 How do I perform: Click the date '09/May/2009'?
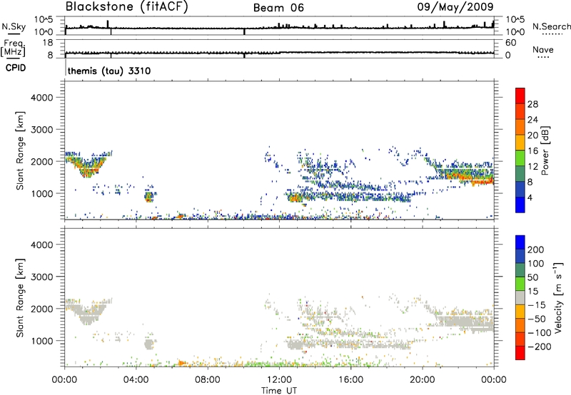(455, 7)
